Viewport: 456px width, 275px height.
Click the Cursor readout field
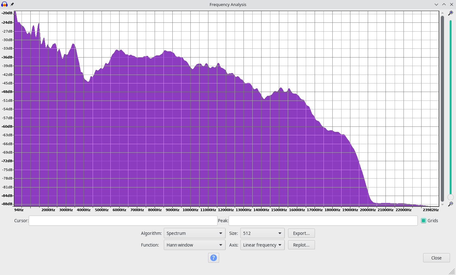point(123,221)
